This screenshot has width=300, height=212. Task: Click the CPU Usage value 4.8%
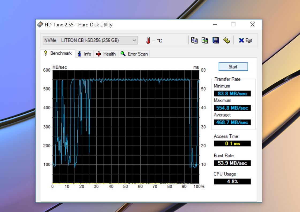[x=232, y=182]
